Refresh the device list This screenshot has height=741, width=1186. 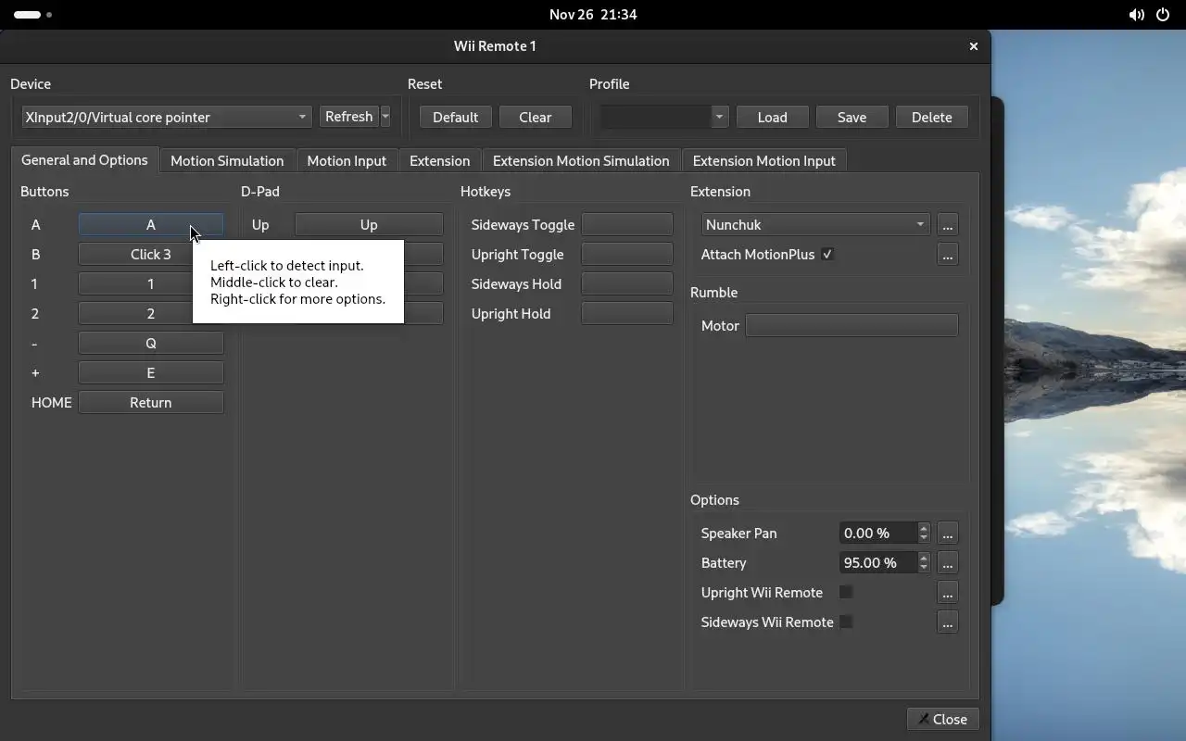349,117
